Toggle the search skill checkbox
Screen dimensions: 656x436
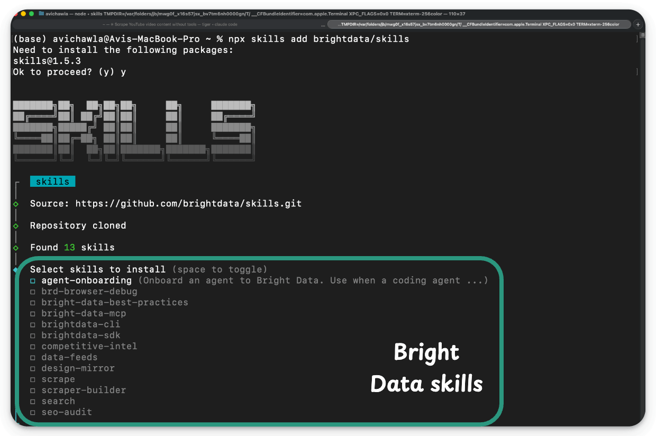(33, 402)
